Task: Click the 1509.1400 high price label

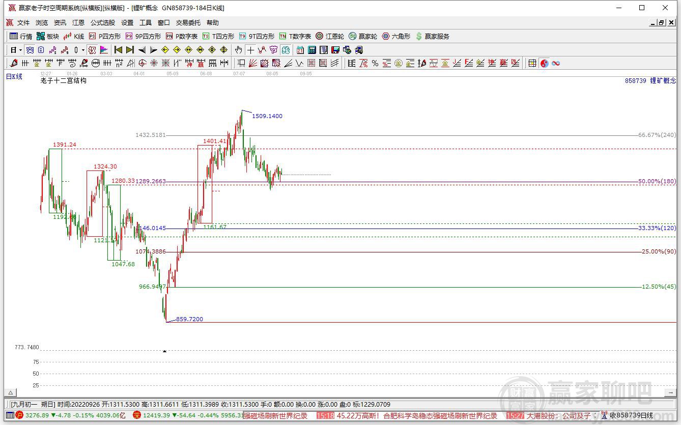Action: 267,116
